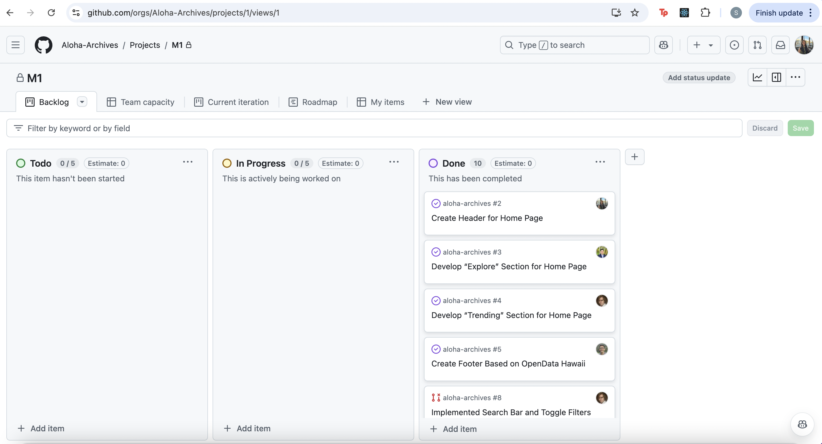822x444 pixels.
Task: Open Develop Trending Section card
Action: coord(511,315)
